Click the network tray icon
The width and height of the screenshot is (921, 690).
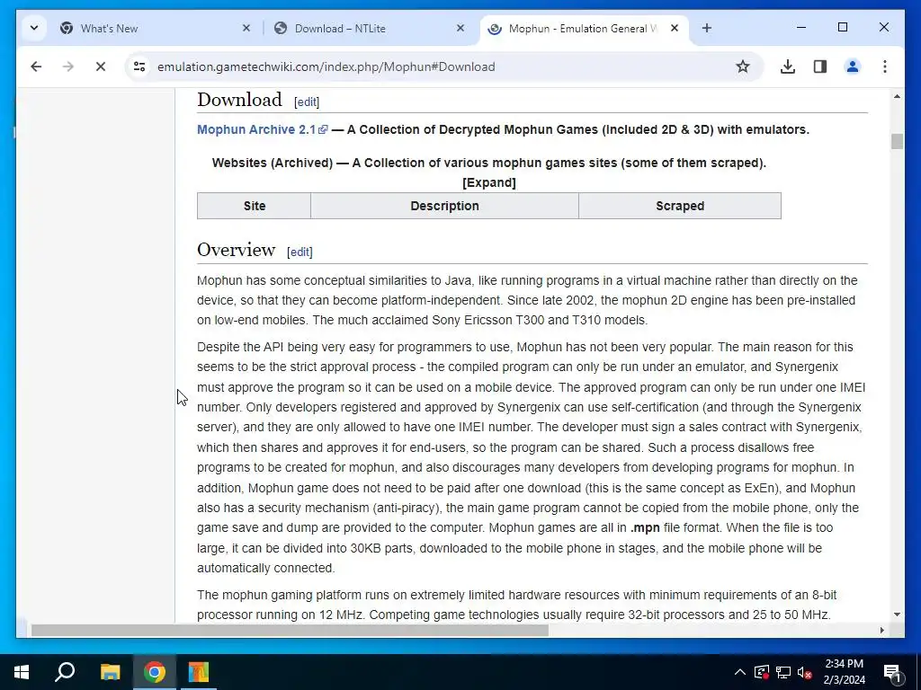click(783, 672)
